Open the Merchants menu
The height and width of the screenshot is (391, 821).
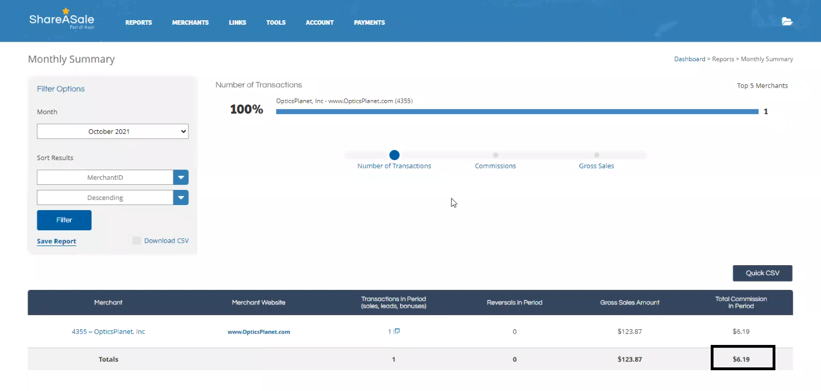coord(190,22)
